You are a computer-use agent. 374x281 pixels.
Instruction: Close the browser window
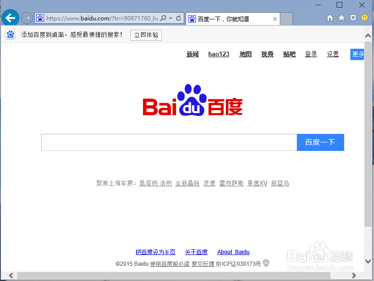(362, 5)
